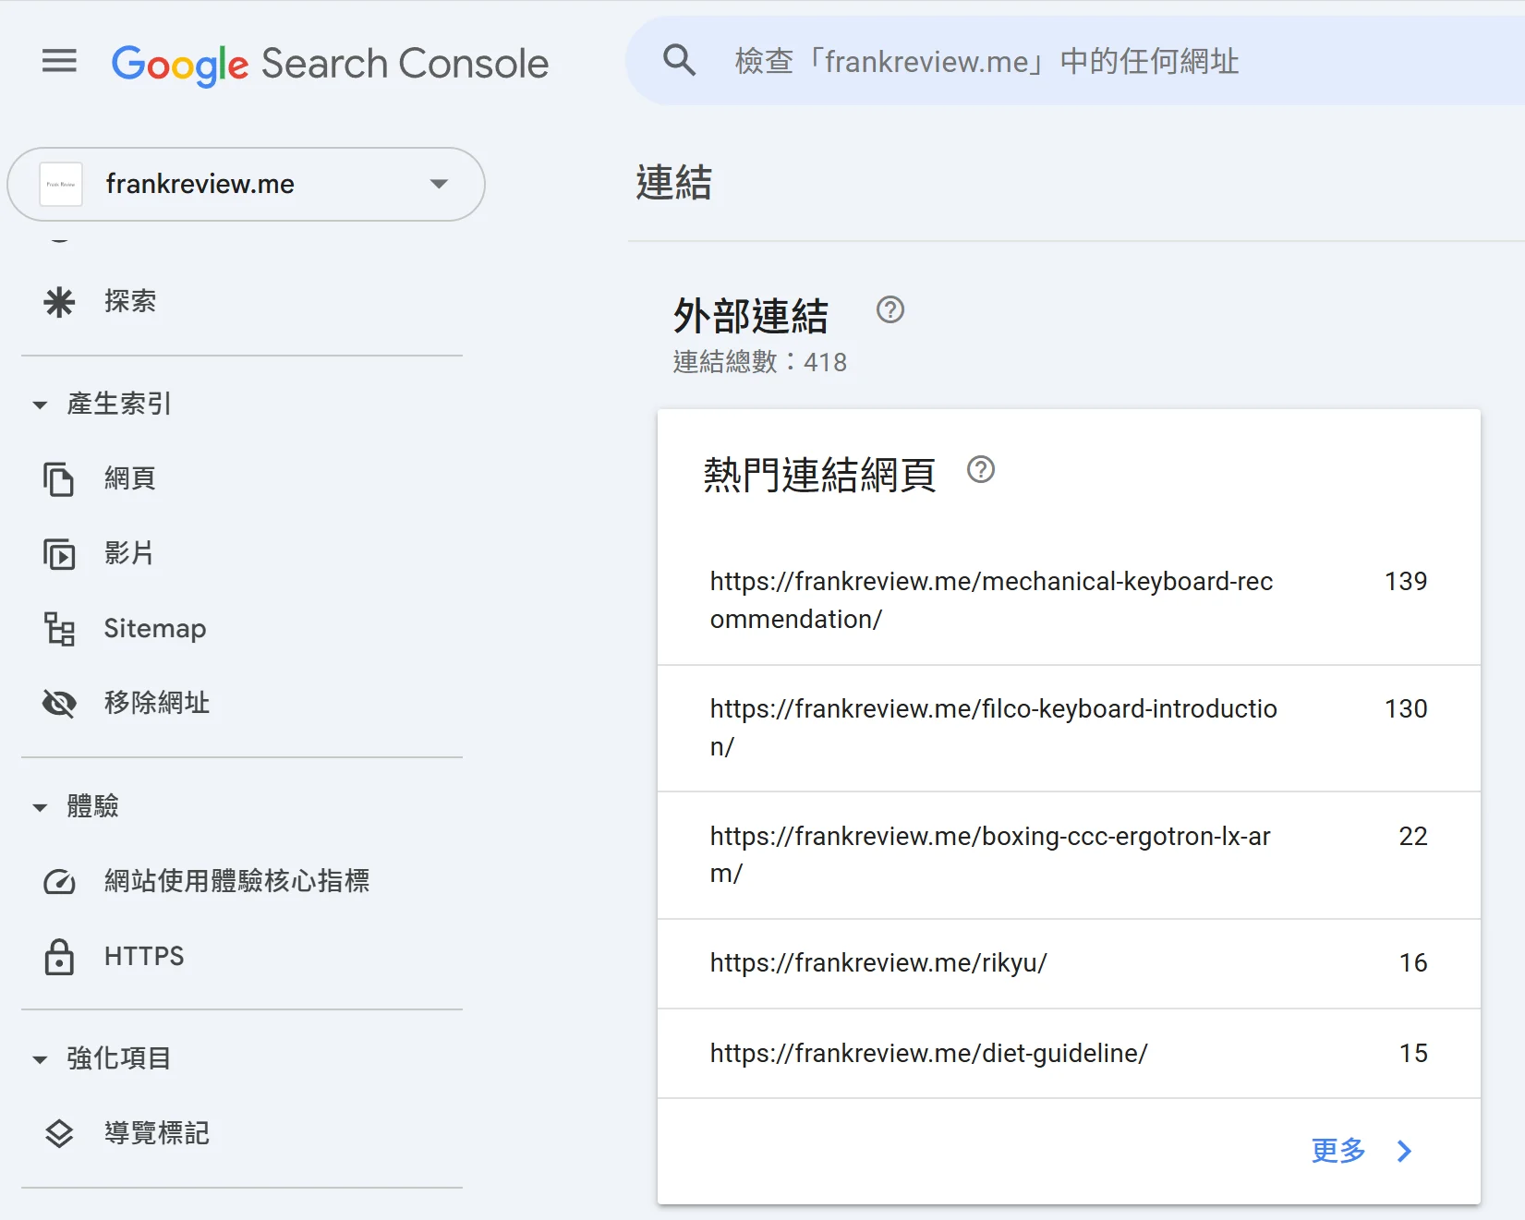The height and width of the screenshot is (1220, 1525).
Task: Open the 熱門連結網頁 help tooltip
Action: (981, 471)
